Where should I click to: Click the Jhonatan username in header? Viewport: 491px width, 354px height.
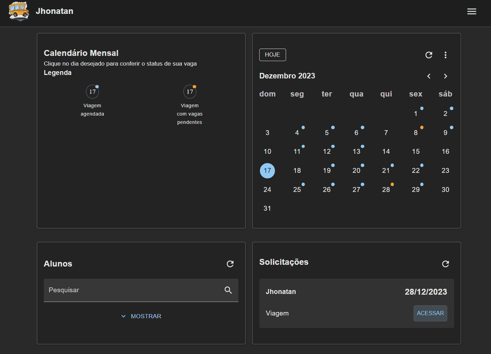(55, 11)
